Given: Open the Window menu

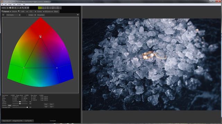Looking at the screenshot, I should click(19, 4).
